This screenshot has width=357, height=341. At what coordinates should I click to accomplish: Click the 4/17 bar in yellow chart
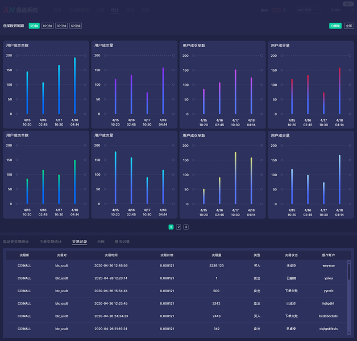pyautogui.click(x=235, y=178)
